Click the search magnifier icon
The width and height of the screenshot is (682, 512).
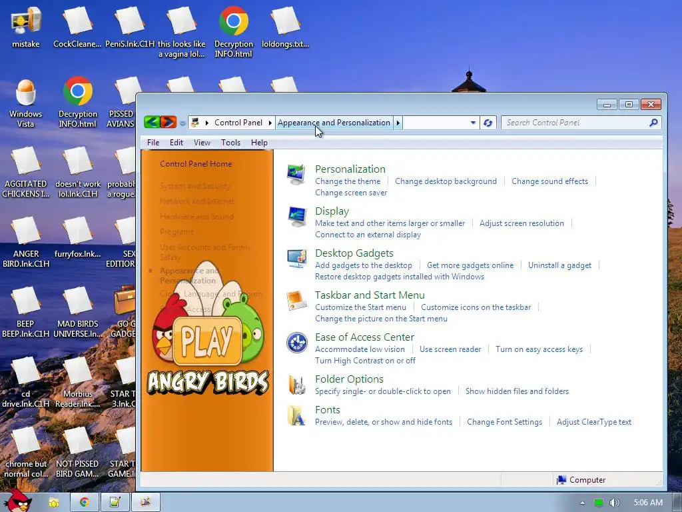653,123
